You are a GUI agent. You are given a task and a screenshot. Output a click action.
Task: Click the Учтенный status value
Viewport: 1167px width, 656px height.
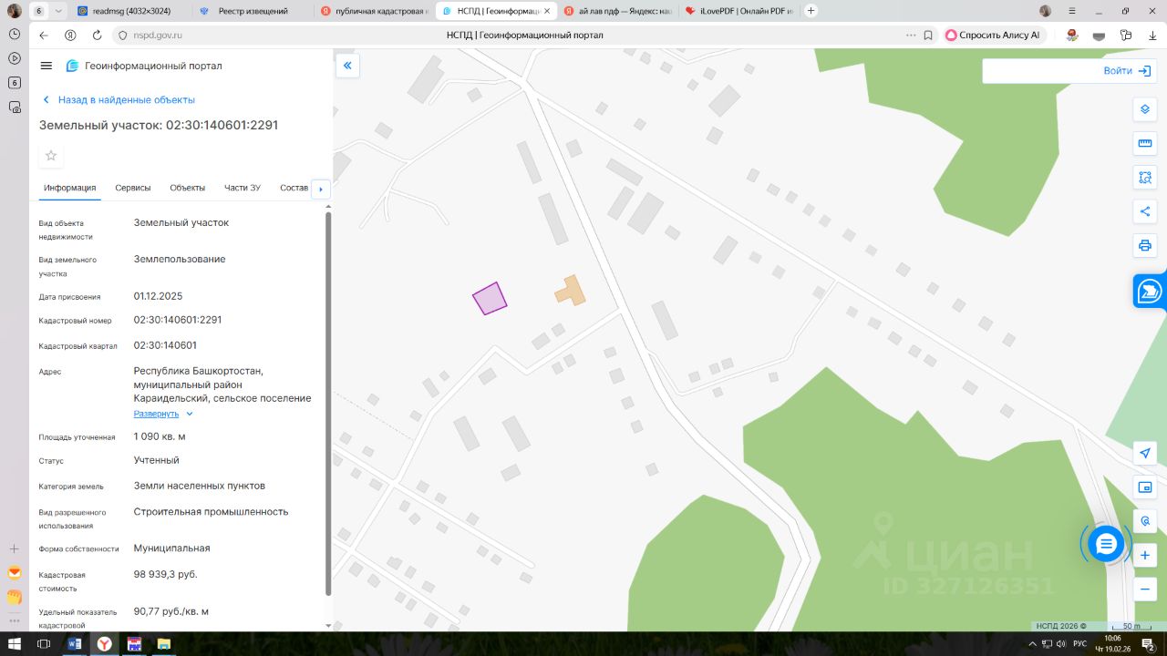[157, 460]
